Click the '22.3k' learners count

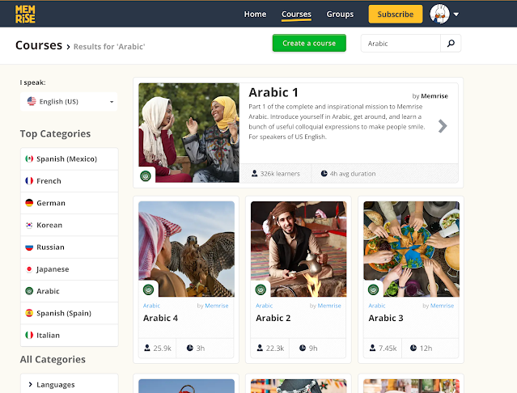(275, 349)
